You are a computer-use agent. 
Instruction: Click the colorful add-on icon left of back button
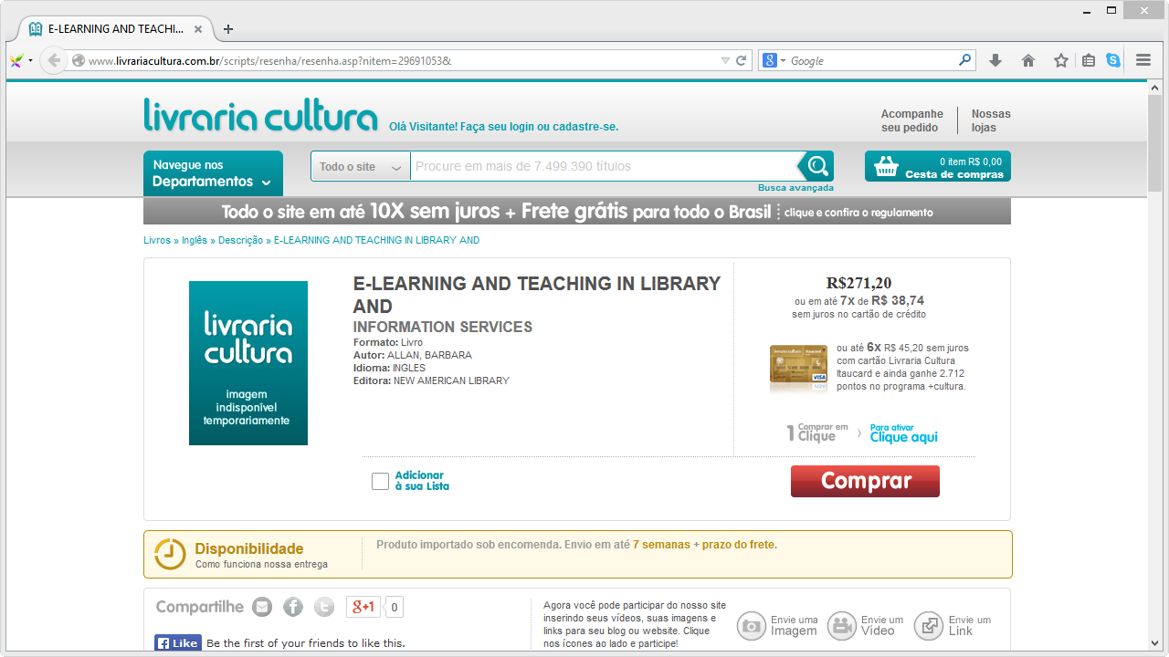tap(16, 61)
